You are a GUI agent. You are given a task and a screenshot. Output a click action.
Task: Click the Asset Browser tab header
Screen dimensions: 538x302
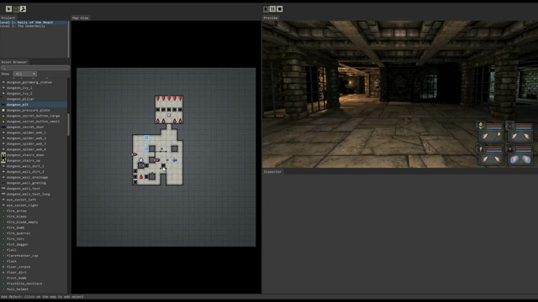[14, 62]
